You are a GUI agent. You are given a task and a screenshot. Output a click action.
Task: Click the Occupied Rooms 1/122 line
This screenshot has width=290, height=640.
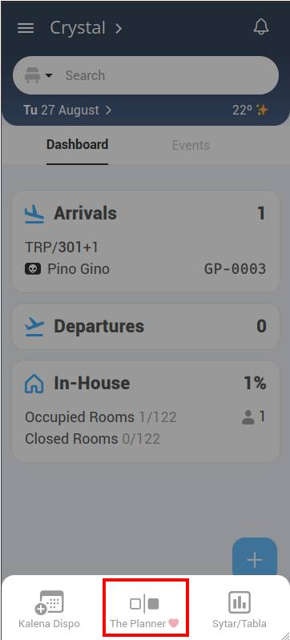pos(101,417)
